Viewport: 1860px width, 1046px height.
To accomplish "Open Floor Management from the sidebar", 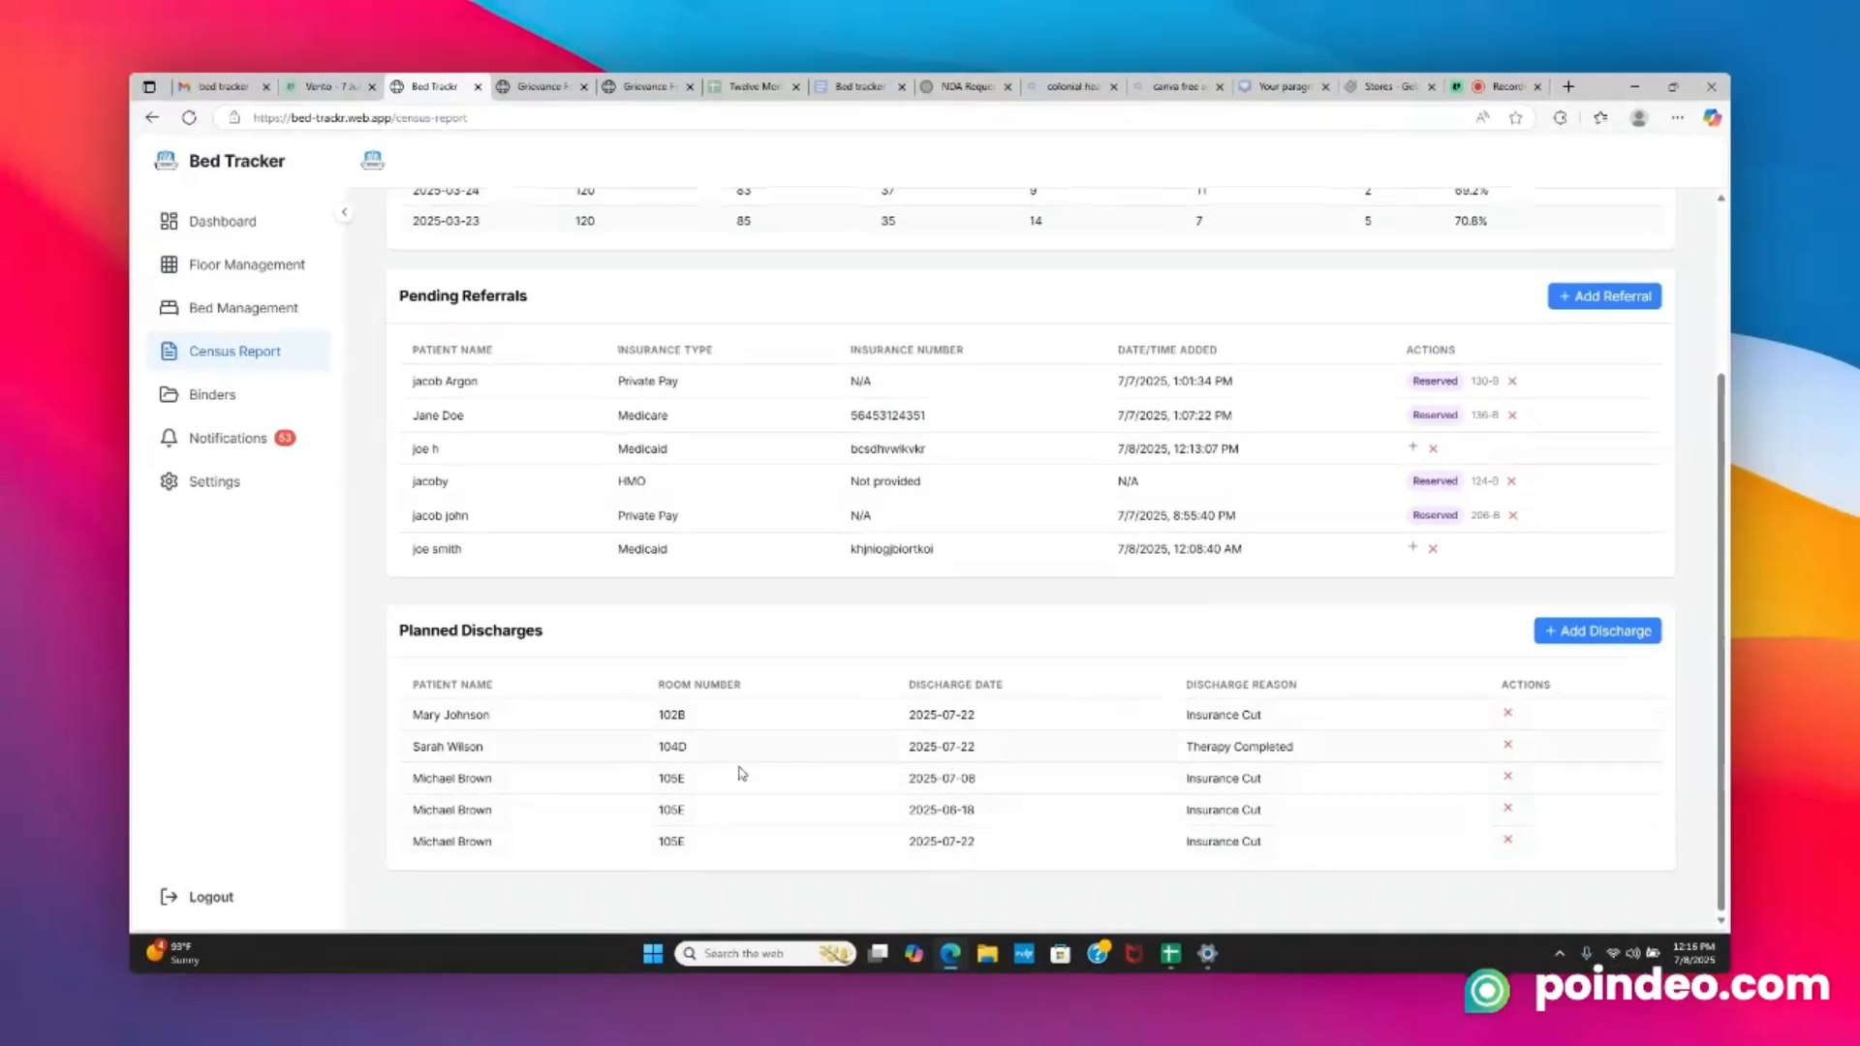I will click(246, 263).
